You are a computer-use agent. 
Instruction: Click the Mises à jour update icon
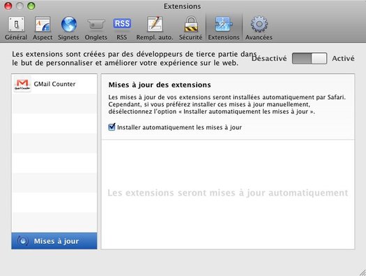pos(23,241)
